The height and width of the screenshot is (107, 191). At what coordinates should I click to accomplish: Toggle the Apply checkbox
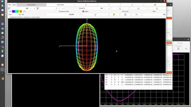click(x=83, y=11)
